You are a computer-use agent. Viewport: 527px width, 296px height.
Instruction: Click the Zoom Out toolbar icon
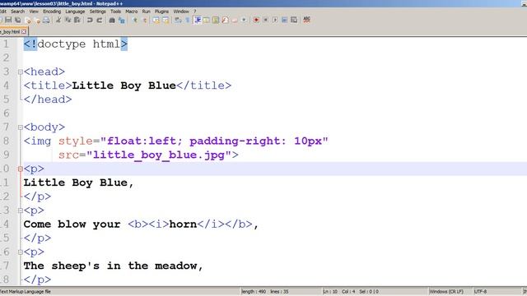pos(145,20)
